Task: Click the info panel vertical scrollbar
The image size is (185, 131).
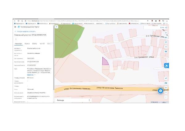Action: tap(54, 58)
